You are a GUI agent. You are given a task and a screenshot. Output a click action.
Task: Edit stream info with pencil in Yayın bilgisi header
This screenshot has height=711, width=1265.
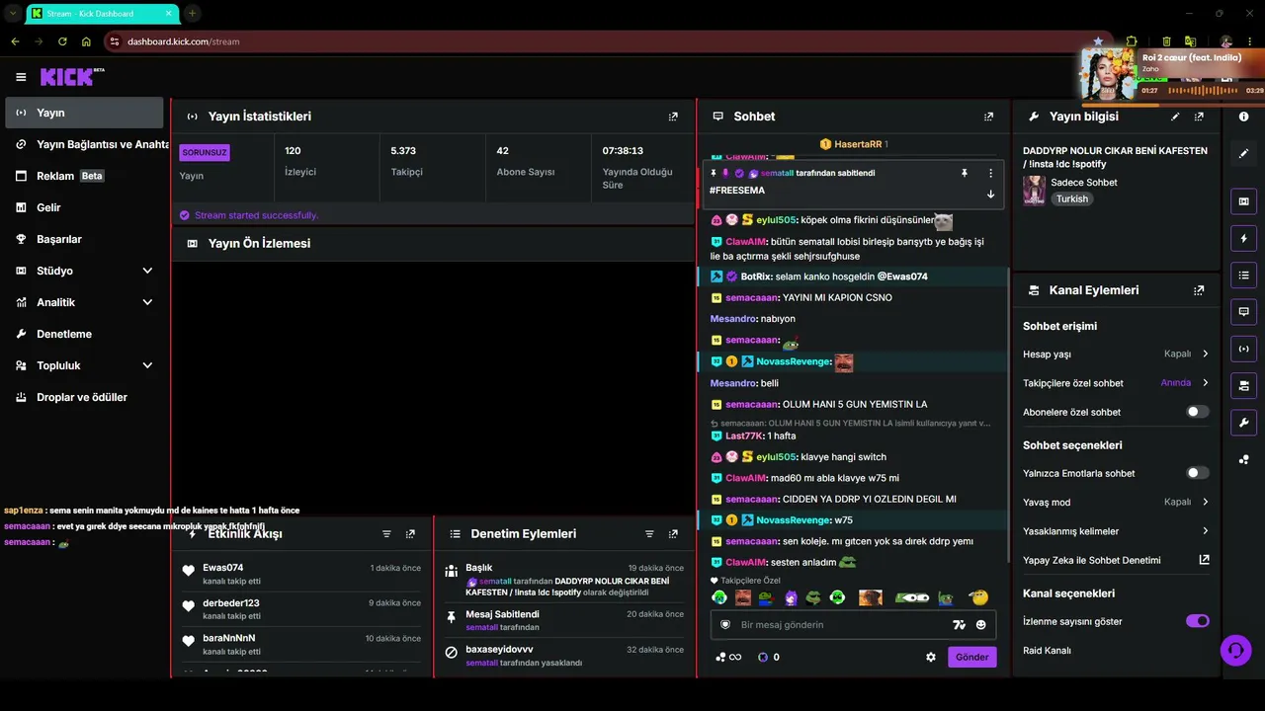click(1175, 117)
